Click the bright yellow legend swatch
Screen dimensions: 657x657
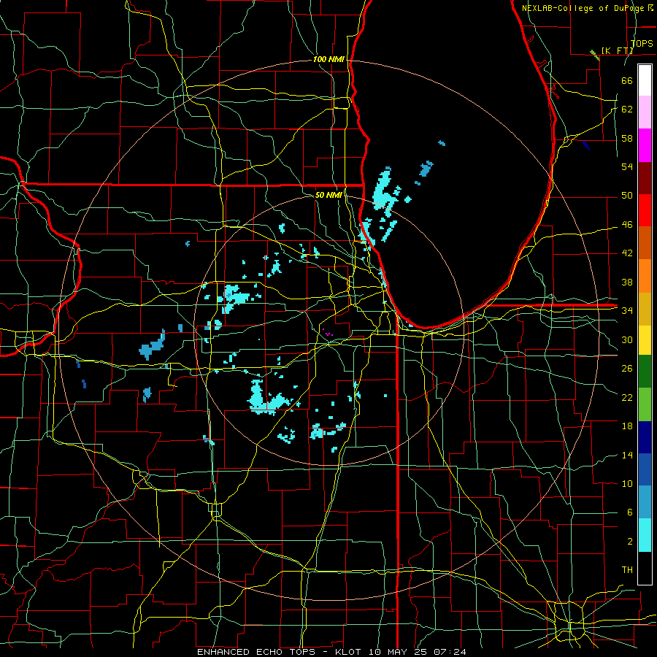pos(645,340)
